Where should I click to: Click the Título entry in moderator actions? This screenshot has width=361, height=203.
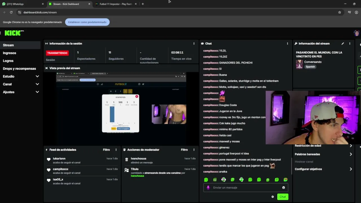(x=135, y=169)
